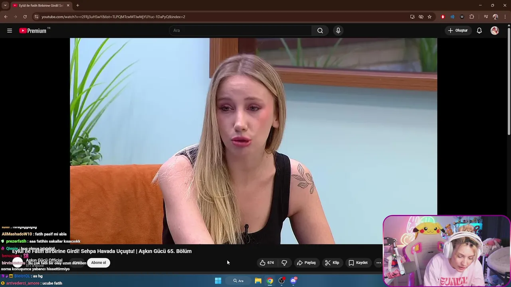The image size is (511, 287).
Task: Bookmark this page with star icon
Action: (430, 17)
